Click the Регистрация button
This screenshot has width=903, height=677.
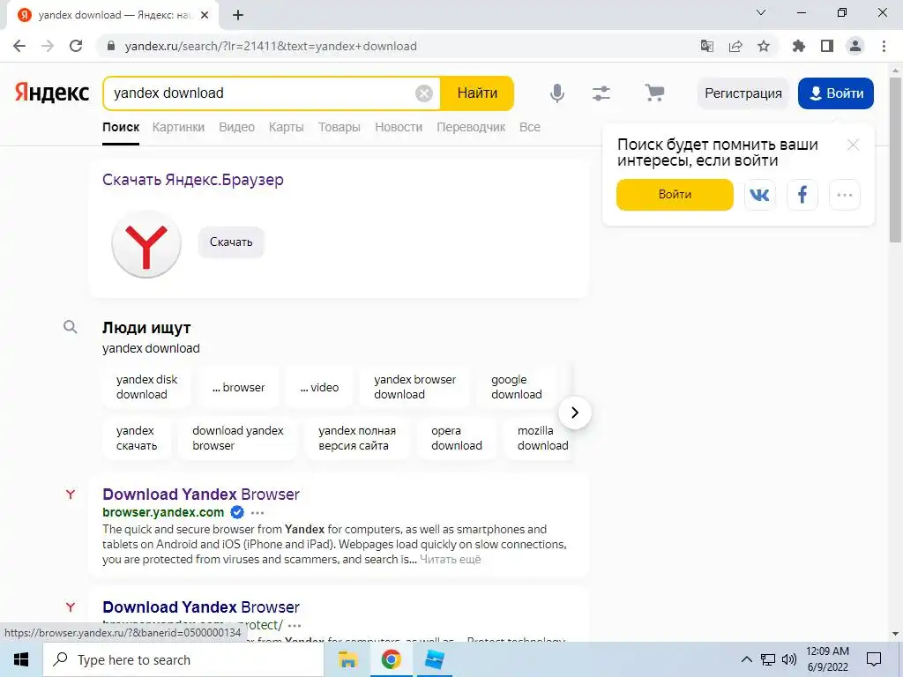[743, 93]
